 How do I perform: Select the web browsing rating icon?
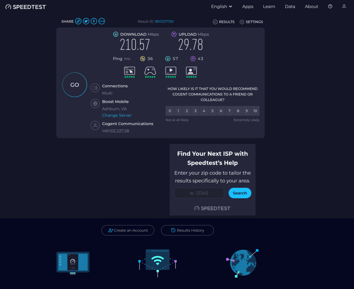click(x=130, y=72)
